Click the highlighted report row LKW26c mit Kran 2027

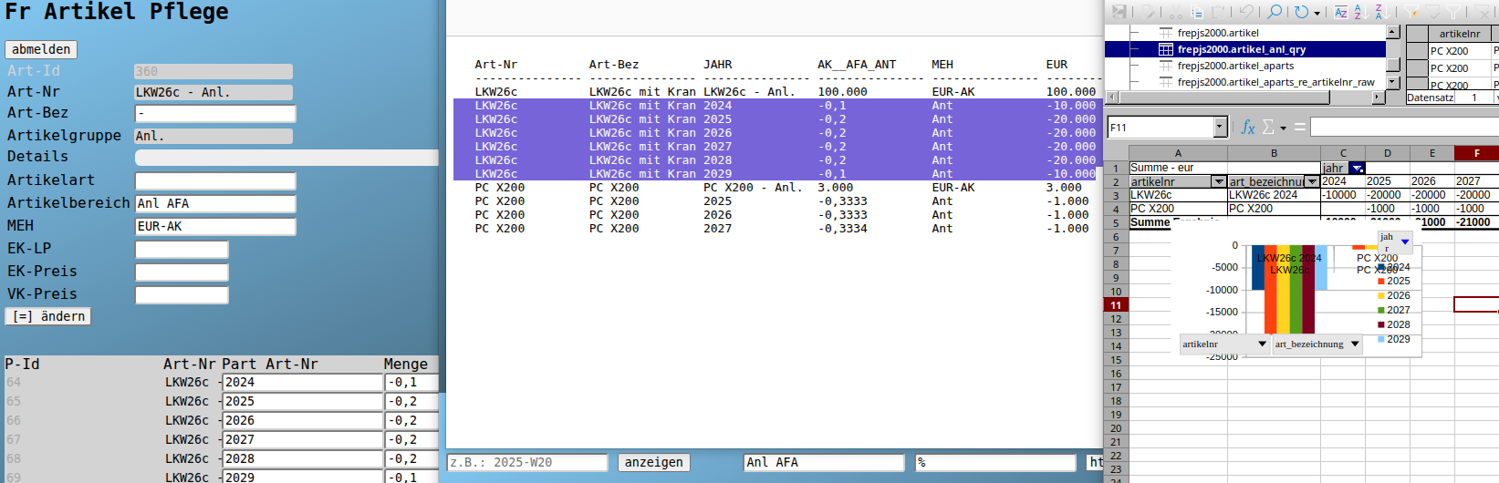tap(776, 147)
